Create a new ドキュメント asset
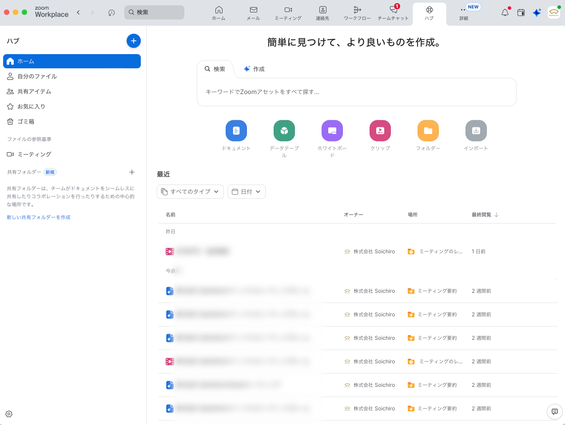The width and height of the screenshot is (565, 425). (x=236, y=130)
